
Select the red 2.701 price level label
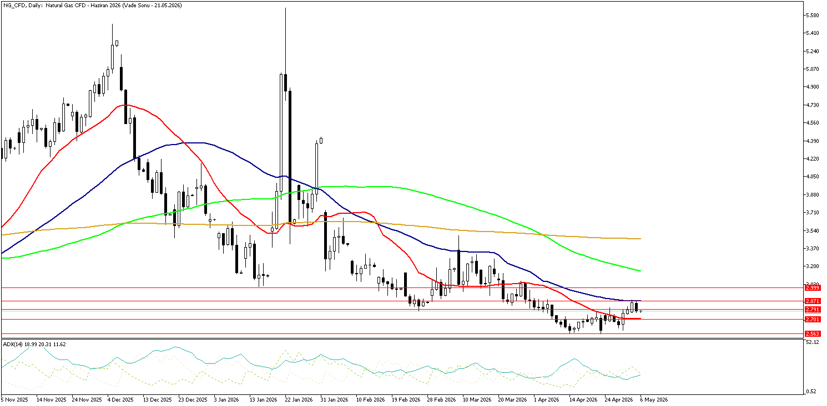813,319
